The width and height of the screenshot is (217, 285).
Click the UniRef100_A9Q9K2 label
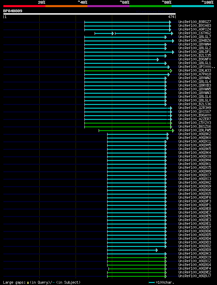point(195,134)
